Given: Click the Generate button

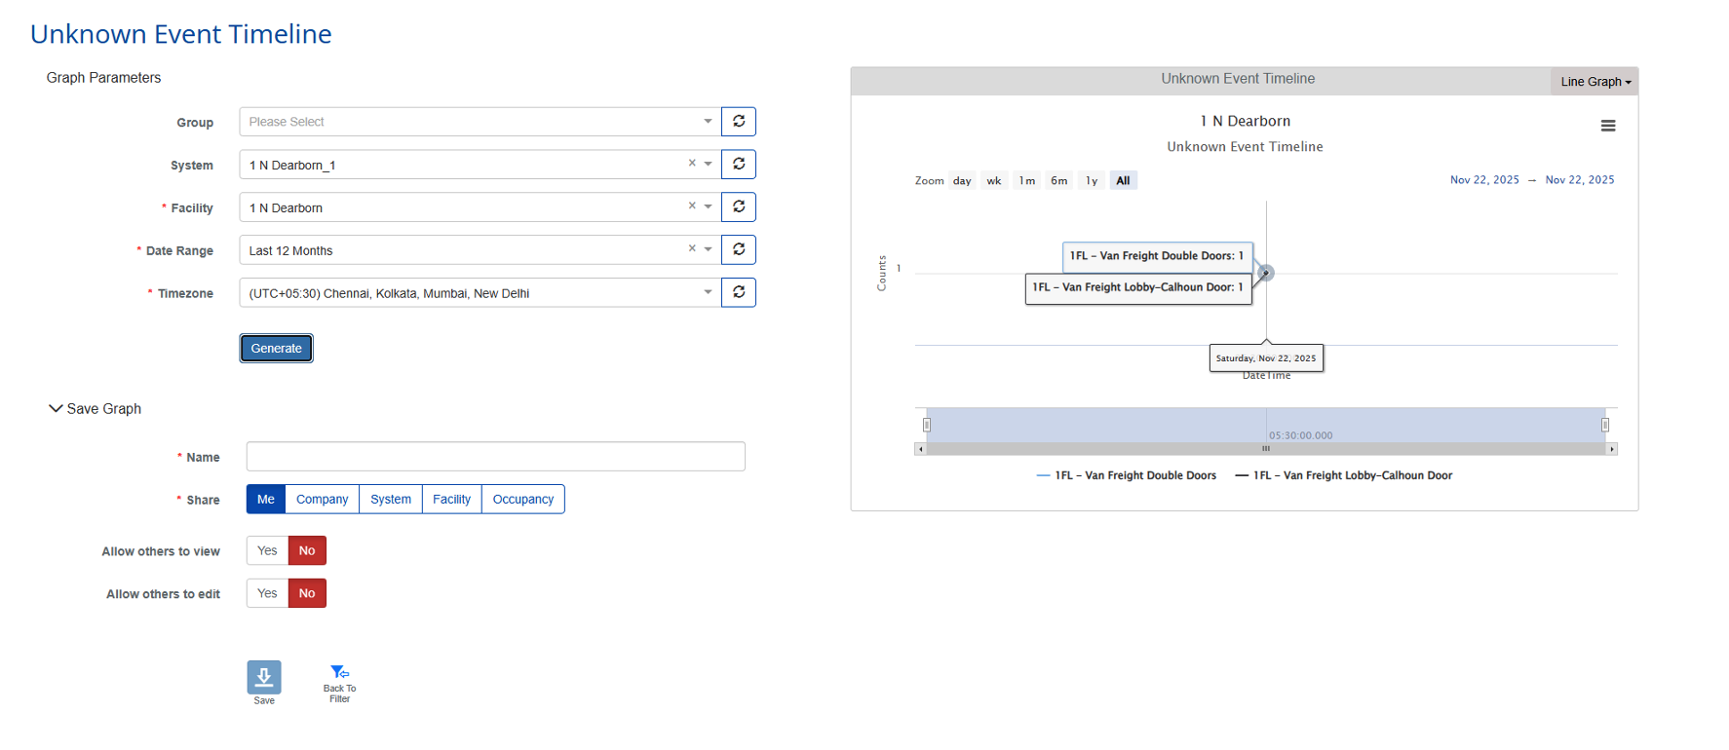Looking at the screenshot, I should (x=277, y=349).
